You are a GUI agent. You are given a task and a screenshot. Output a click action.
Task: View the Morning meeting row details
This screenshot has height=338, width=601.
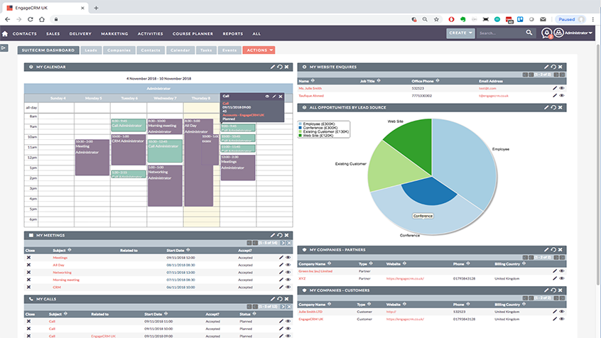point(288,280)
